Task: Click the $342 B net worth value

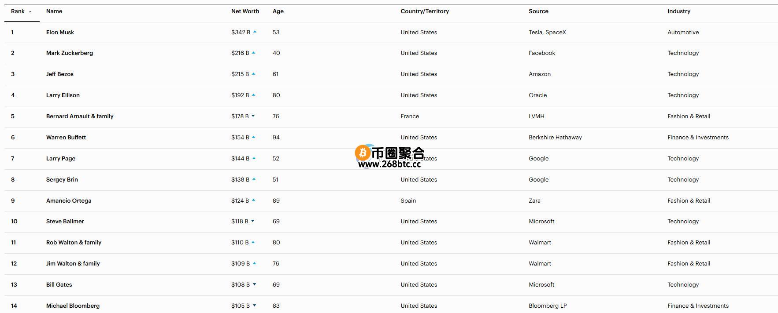Action: (241, 32)
